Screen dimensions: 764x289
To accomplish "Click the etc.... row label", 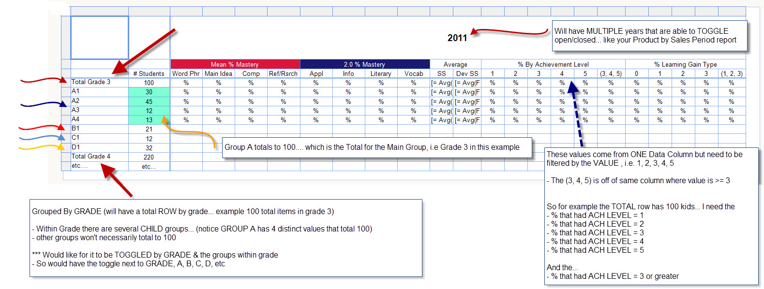I will (100, 166).
